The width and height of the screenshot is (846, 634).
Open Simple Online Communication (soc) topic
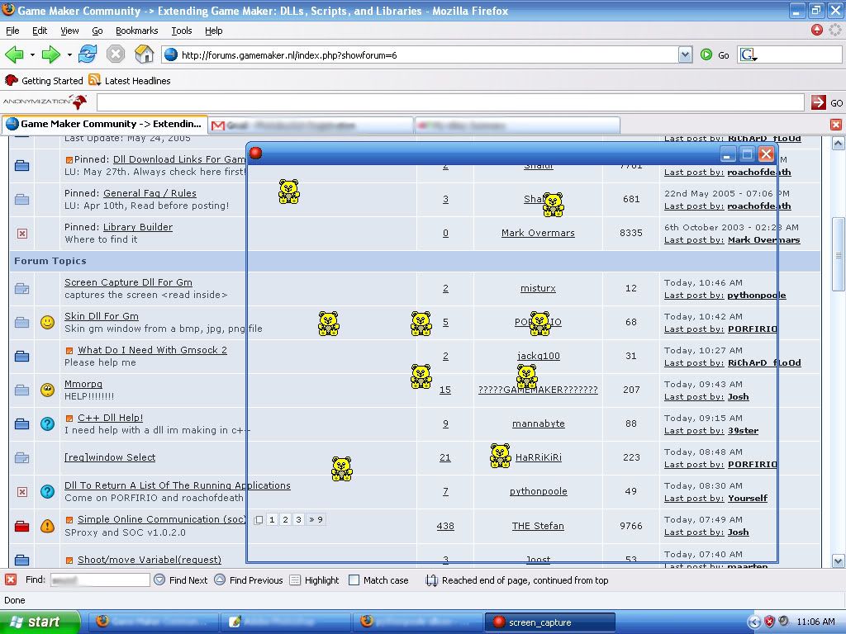click(x=161, y=519)
